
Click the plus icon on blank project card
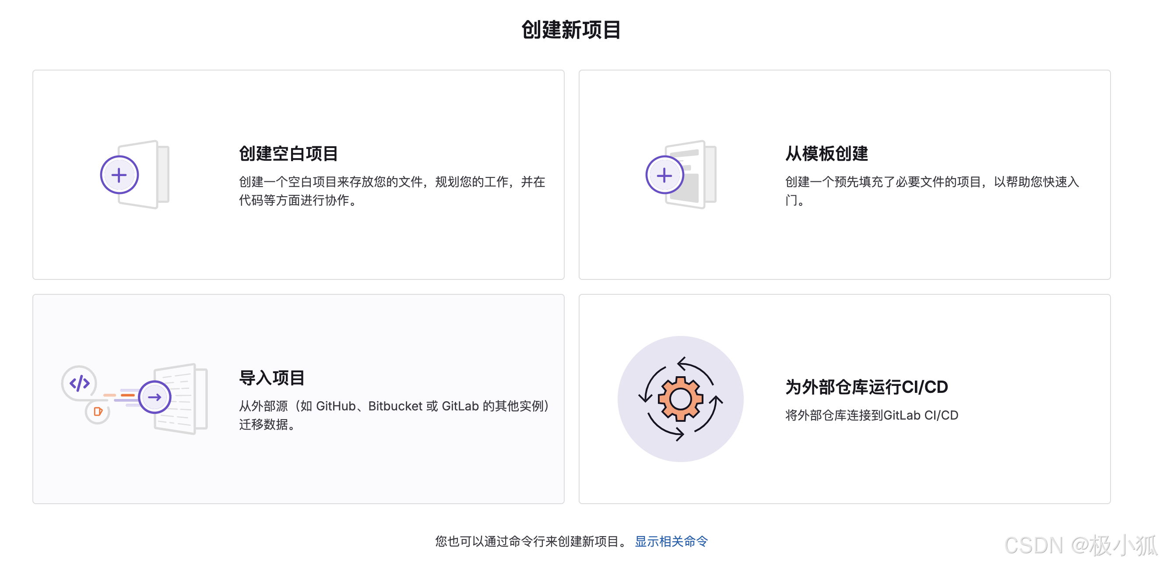click(120, 175)
